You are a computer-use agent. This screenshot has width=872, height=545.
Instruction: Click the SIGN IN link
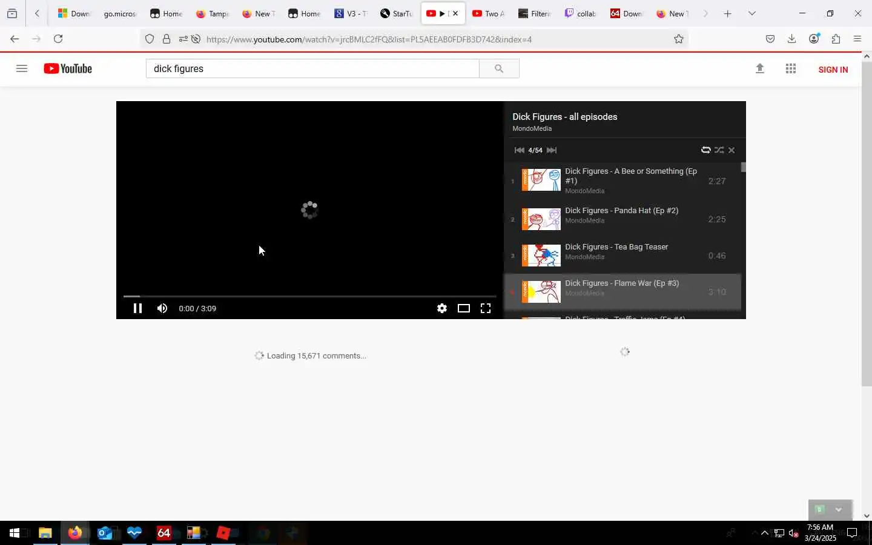(x=833, y=70)
